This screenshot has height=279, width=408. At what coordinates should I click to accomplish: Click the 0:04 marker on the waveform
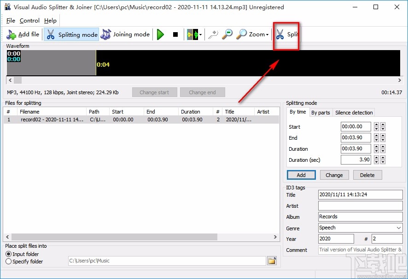pyautogui.click(x=103, y=64)
